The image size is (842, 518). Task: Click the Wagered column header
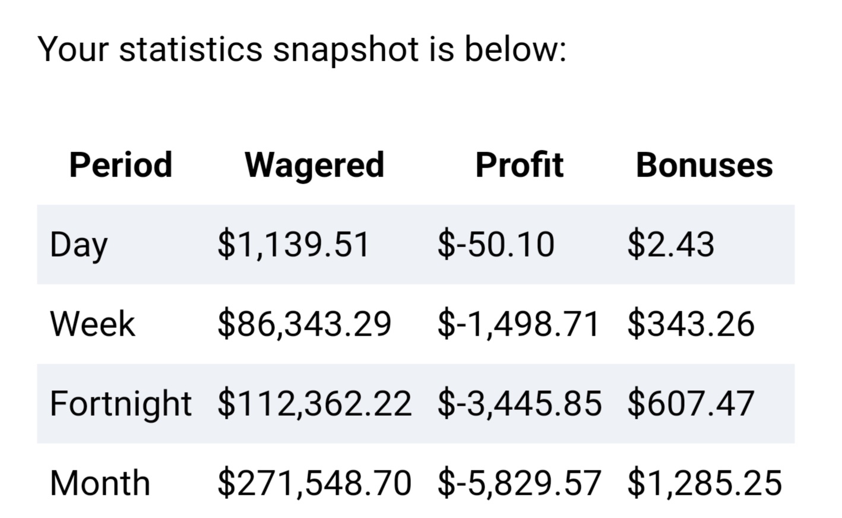315,165
